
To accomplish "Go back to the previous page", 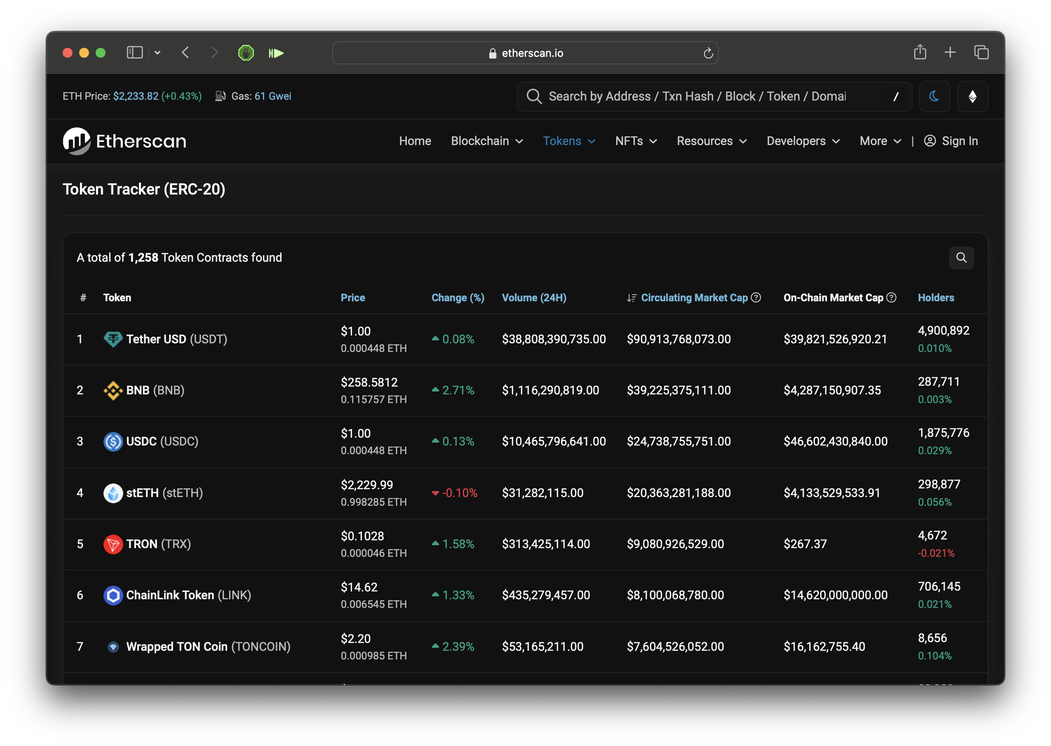I will (x=185, y=53).
